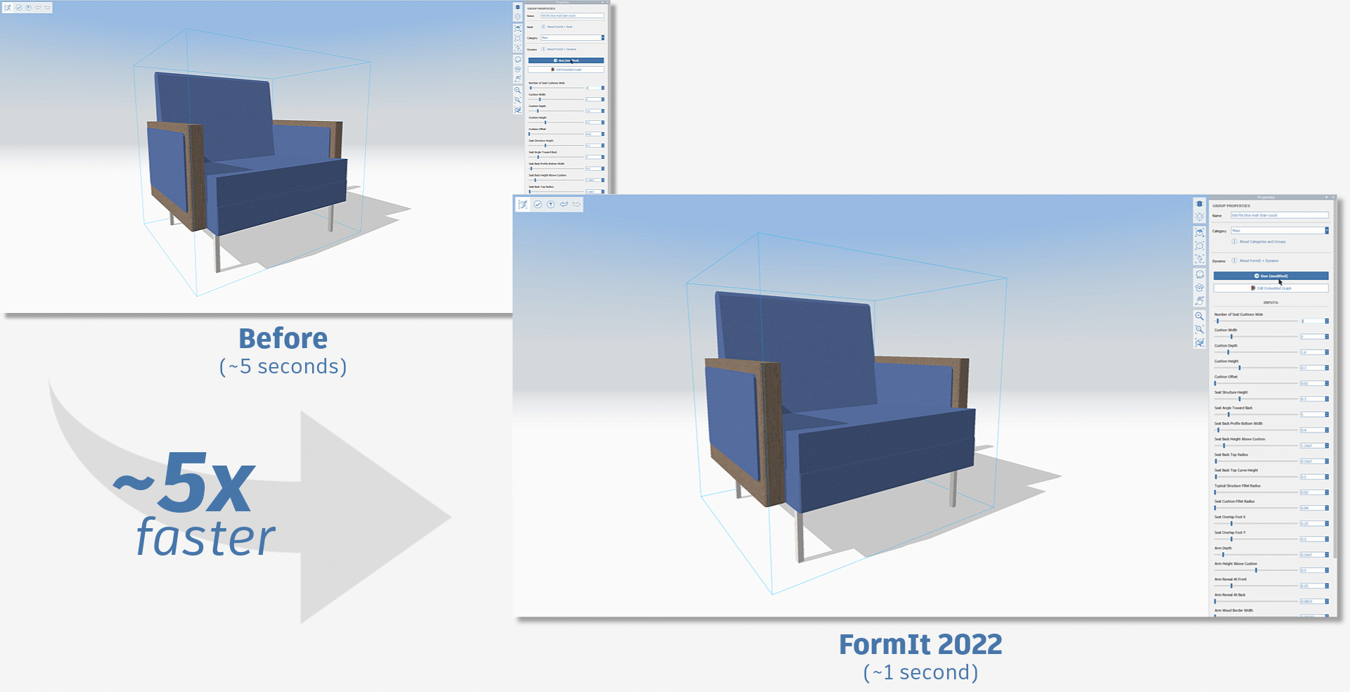This screenshot has width=1350, height=692.
Task: Select third bracketed view icon in FormIt 2022 sidebar
Action: (1200, 259)
